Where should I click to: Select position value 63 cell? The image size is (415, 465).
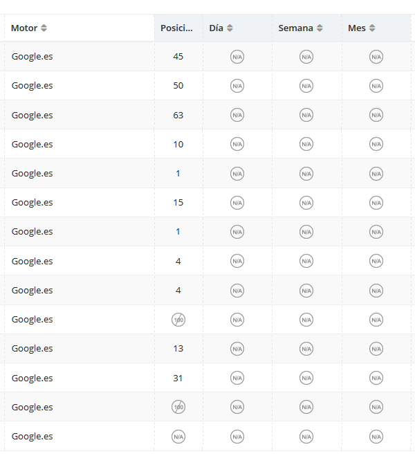tap(178, 115)
